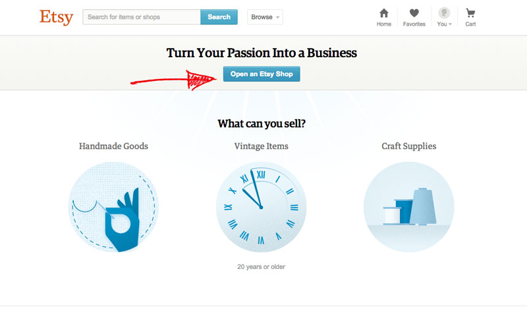Click the user avatar icon

(444, 12)
